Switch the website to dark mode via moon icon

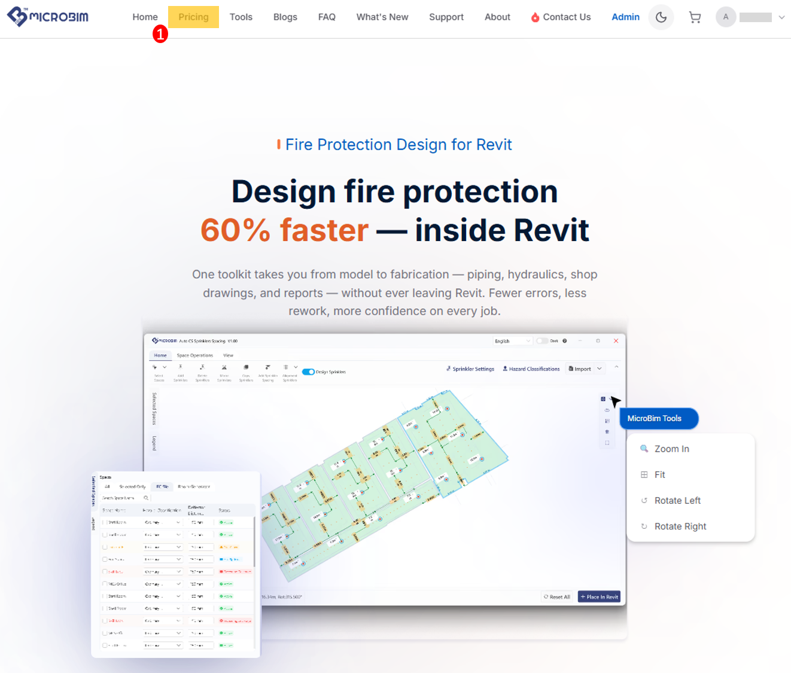click(x=661, y=17)
